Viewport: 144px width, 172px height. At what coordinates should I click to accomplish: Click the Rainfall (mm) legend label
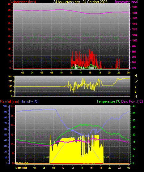tap(9, 101)
